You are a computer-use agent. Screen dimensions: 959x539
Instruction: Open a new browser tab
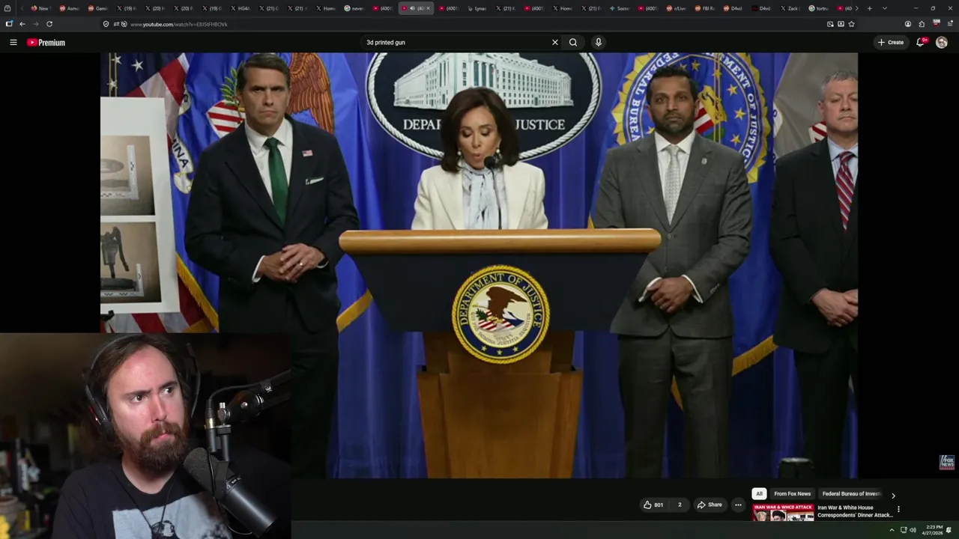869,8
